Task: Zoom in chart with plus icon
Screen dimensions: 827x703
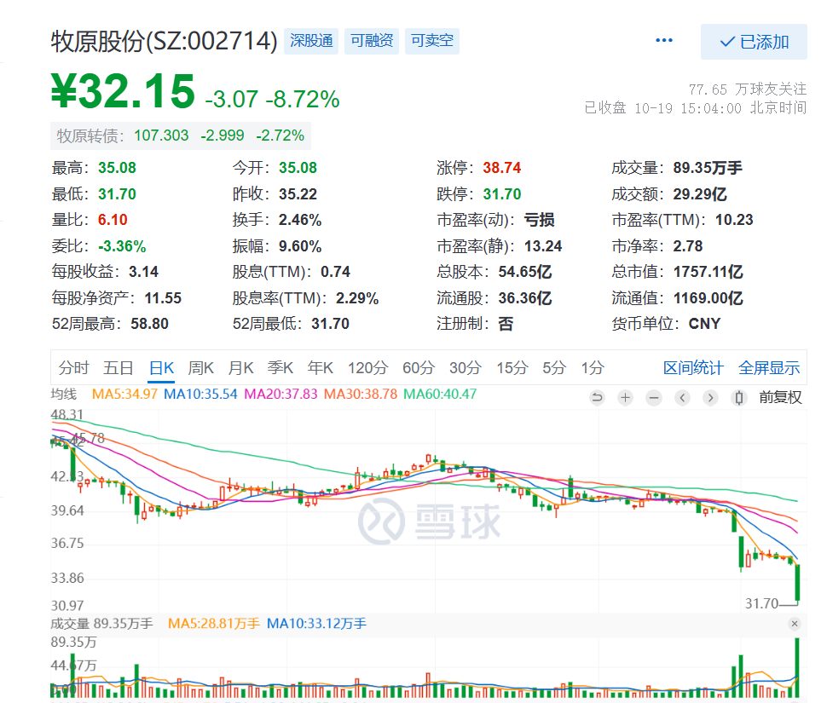Action: click(626, 397)
